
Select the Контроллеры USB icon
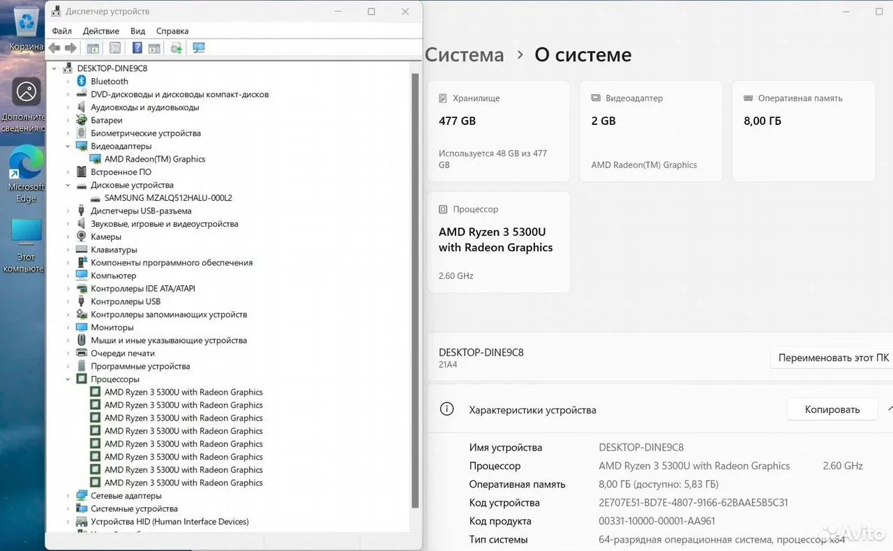point(82,301)
